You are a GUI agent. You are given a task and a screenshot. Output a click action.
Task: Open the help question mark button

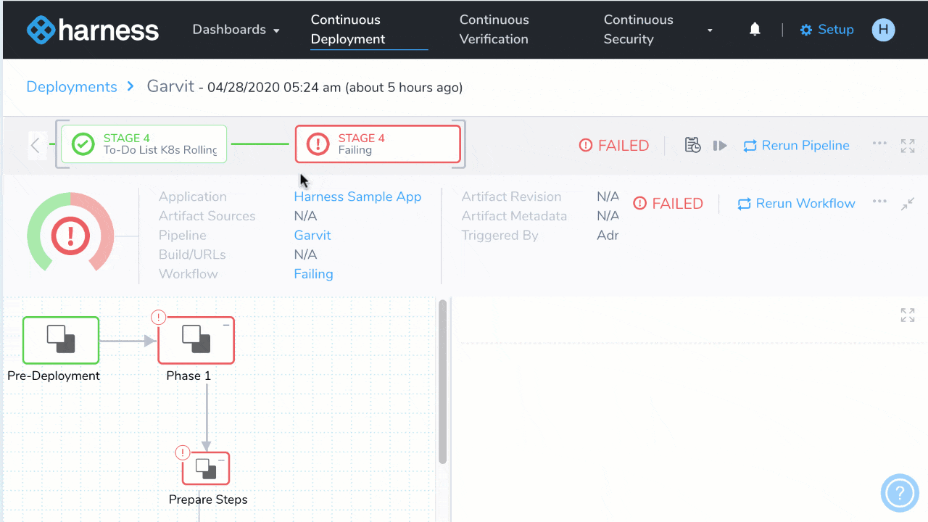click(900, 494)
